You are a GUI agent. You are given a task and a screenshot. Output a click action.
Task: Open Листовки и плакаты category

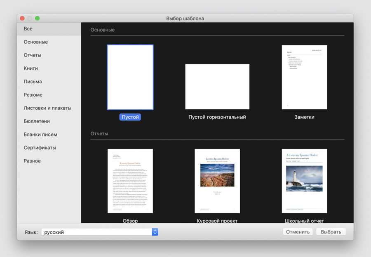pyautogui.click(x=47, y=108)
